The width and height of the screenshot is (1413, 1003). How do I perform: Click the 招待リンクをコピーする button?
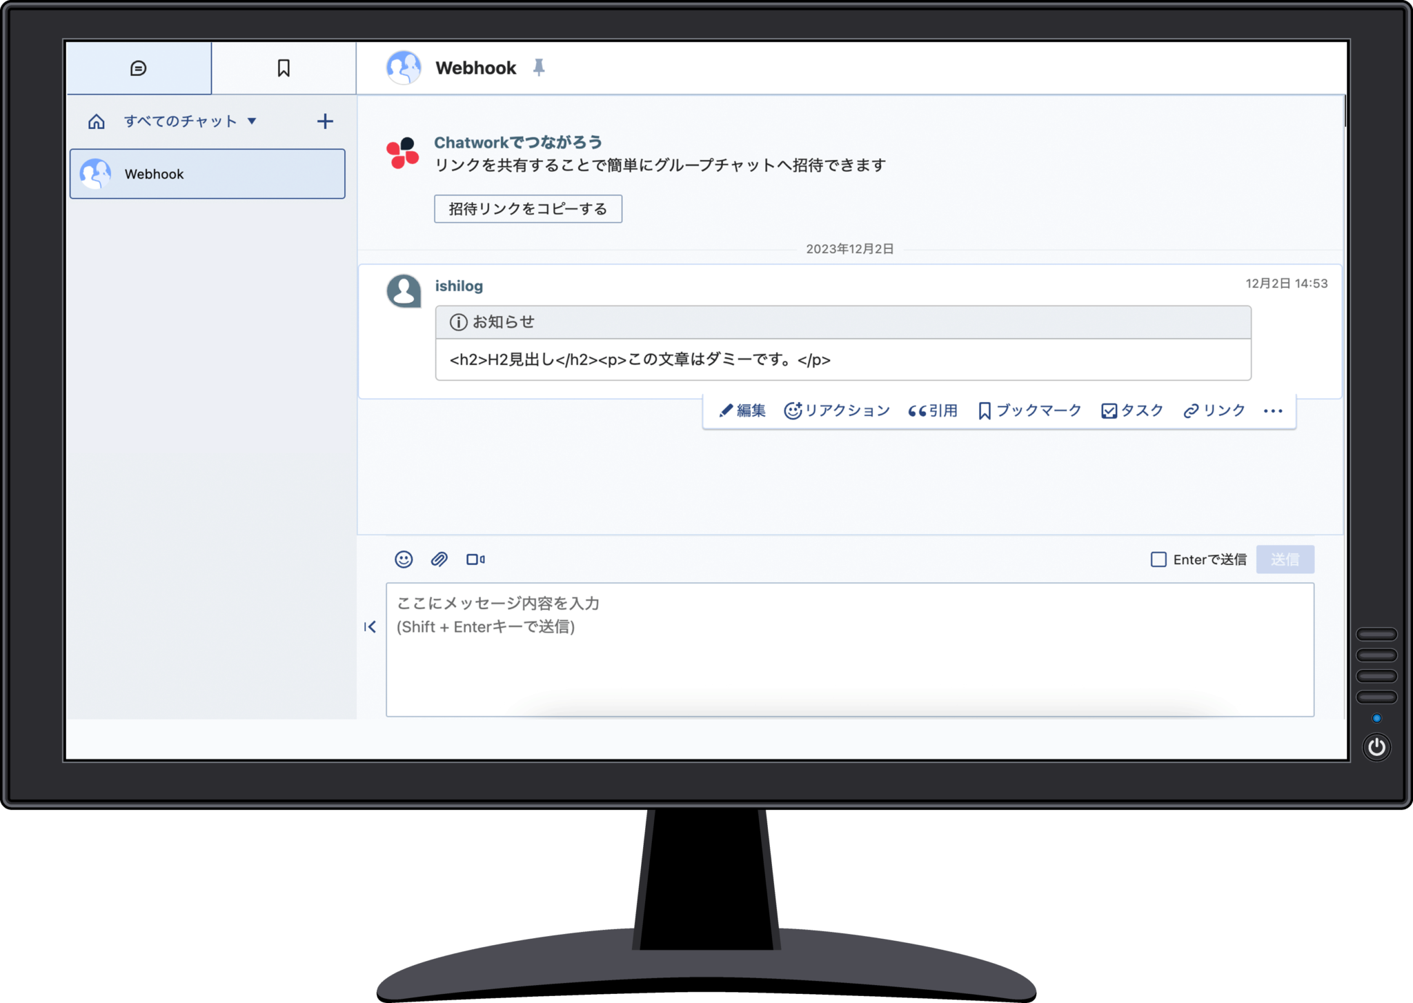click(527, 208)
